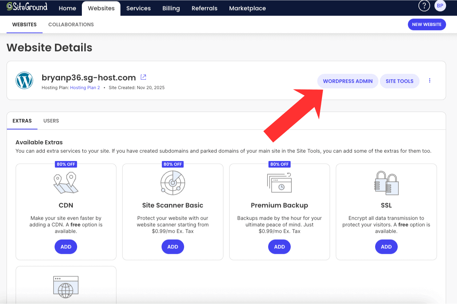Image resolution: width=457 pixels, height=304 pixels.
Task: Click the Website Details heading
Action: (49, 47)
